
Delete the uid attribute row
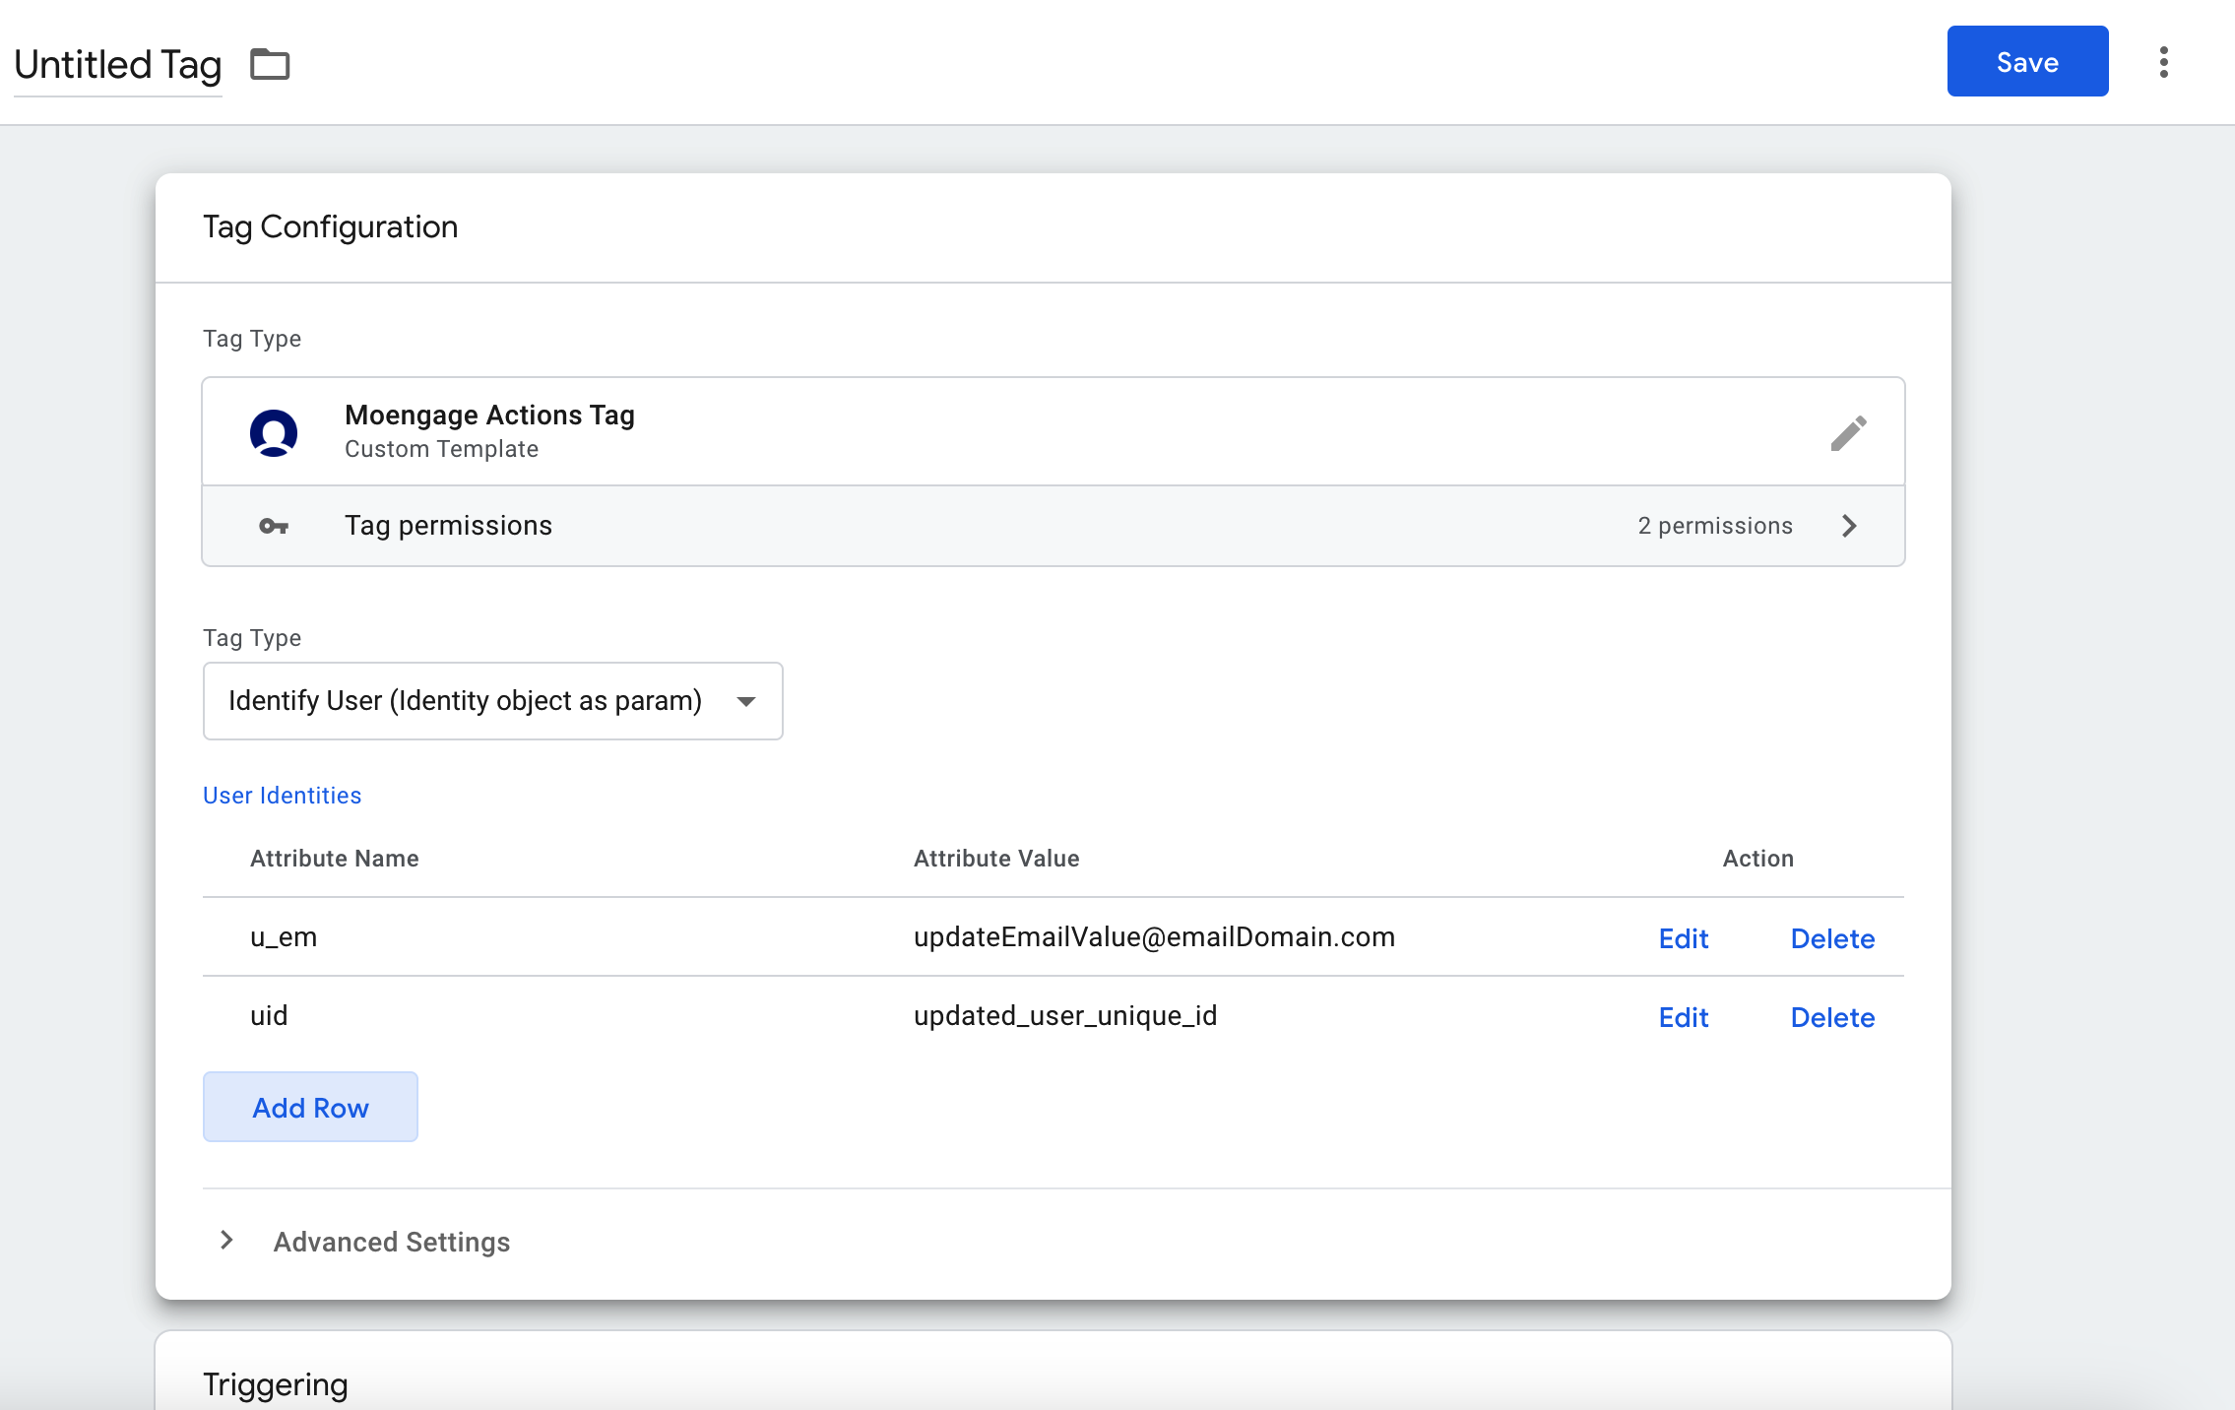click(x=1832, y=1017)
